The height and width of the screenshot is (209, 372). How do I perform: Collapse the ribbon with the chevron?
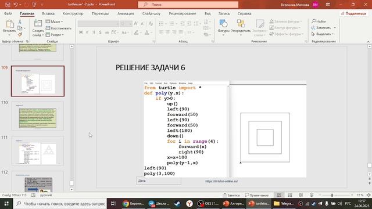pos(368,41)
